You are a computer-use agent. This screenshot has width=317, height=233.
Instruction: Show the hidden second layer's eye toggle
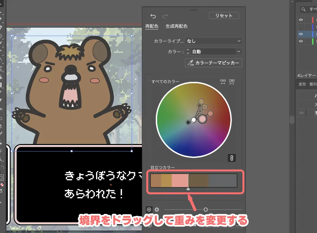pos(301,26)
